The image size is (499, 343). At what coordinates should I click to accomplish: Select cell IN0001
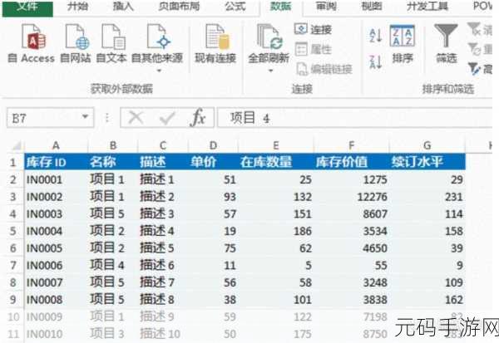pos(56,179)
